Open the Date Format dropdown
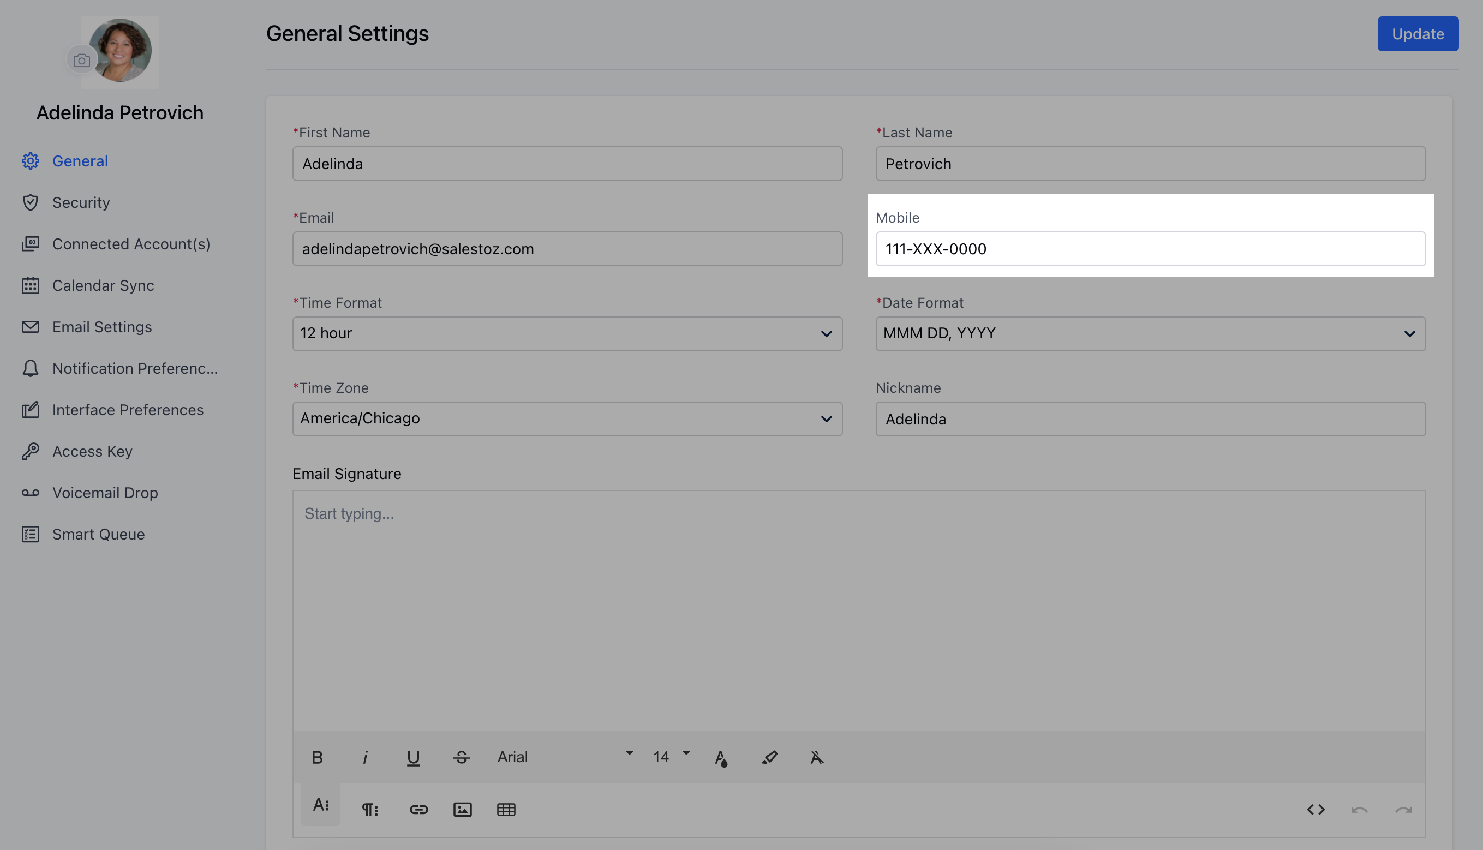 (x=1150, y=333)
